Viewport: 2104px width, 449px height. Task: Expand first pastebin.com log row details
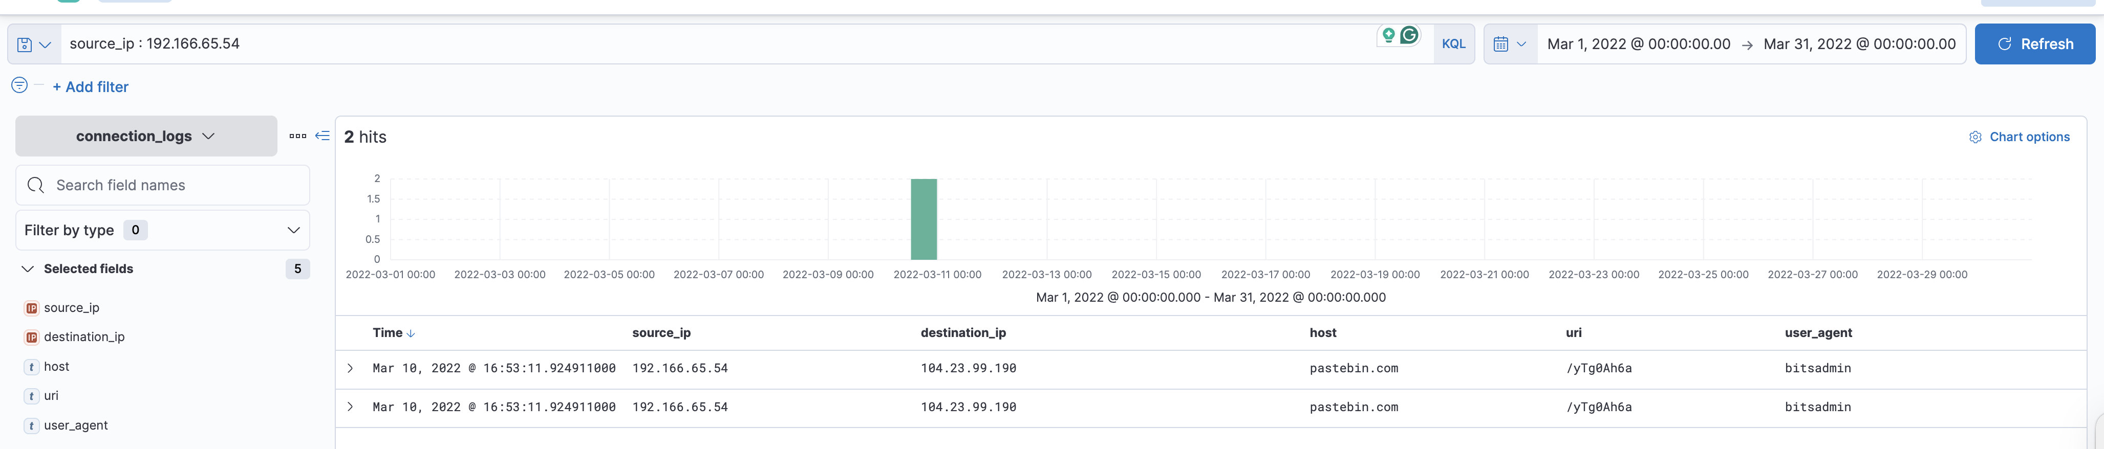pyautogui.click(x=350, y=368)
